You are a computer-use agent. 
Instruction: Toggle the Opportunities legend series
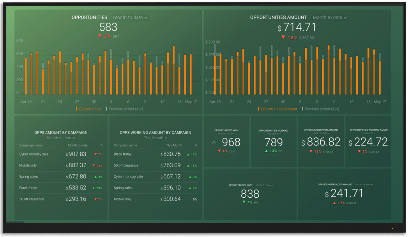pos(88,109)
